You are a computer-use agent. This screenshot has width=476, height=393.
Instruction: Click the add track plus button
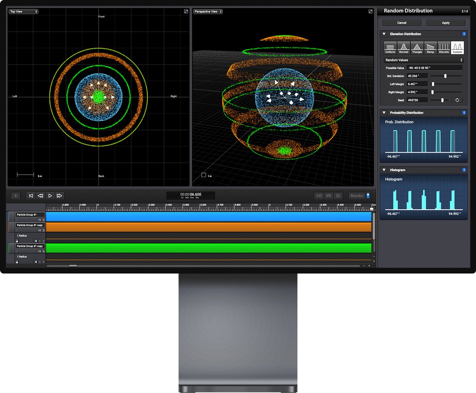click(16, 196)
